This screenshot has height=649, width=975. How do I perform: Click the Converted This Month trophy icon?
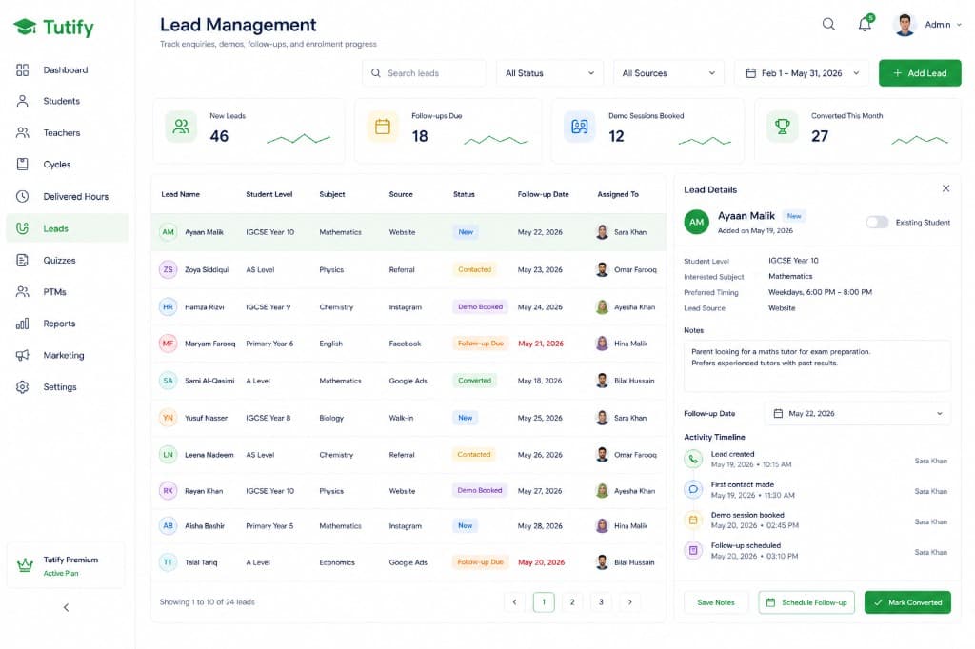click(783, 127)
